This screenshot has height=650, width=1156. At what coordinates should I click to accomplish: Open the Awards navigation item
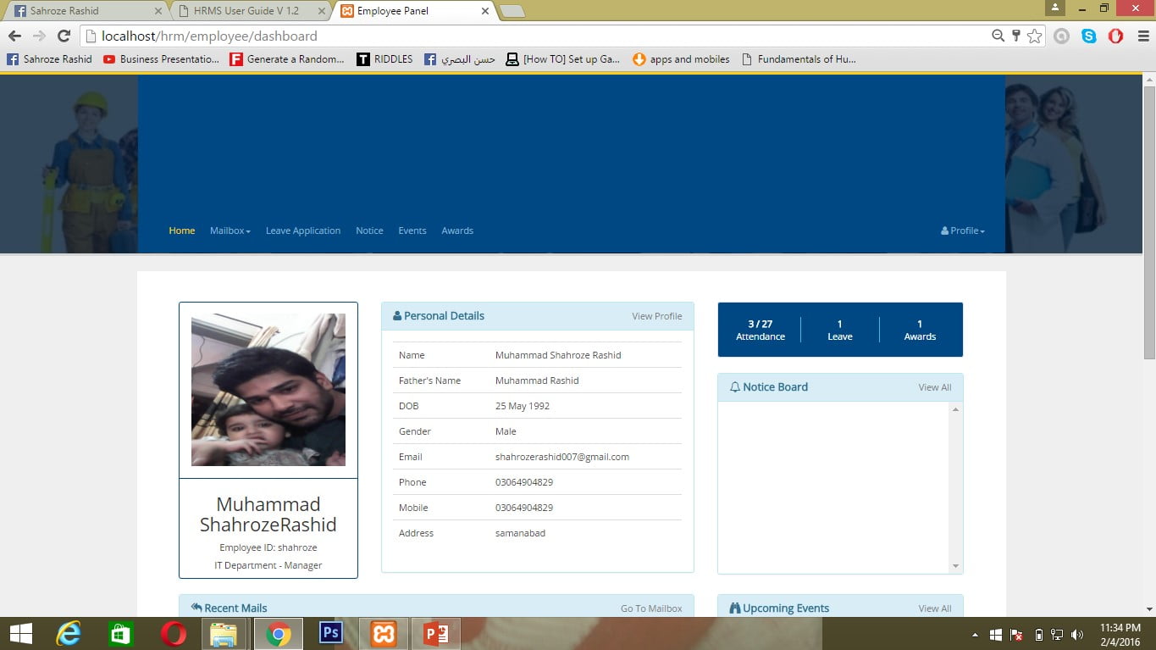tap(456, 231)
